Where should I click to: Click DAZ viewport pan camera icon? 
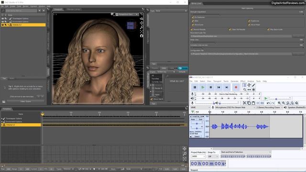[x=142, y=23]
